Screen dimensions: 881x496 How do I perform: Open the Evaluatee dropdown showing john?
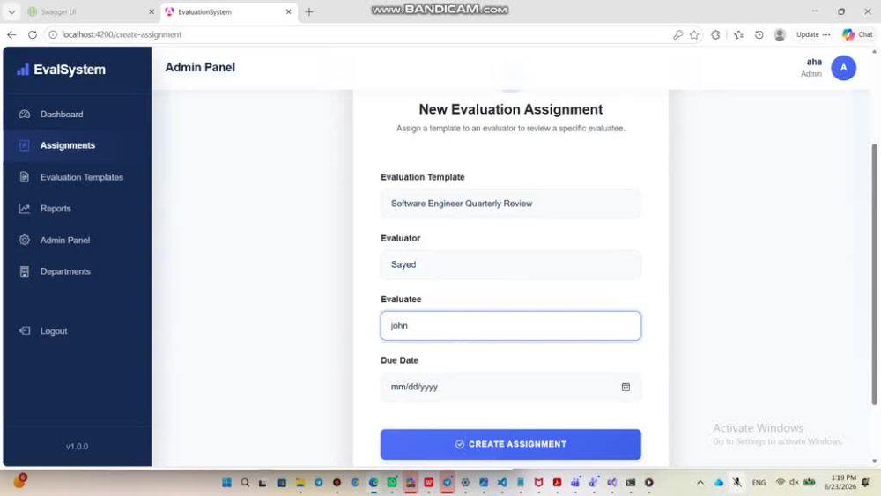pyautogui.click(x=510, y=326)
